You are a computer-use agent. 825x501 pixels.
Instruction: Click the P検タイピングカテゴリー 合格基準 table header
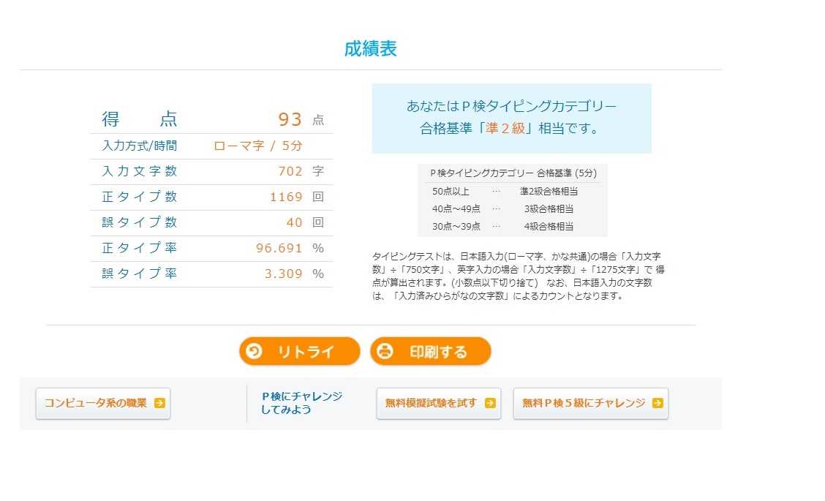[513, 173]
